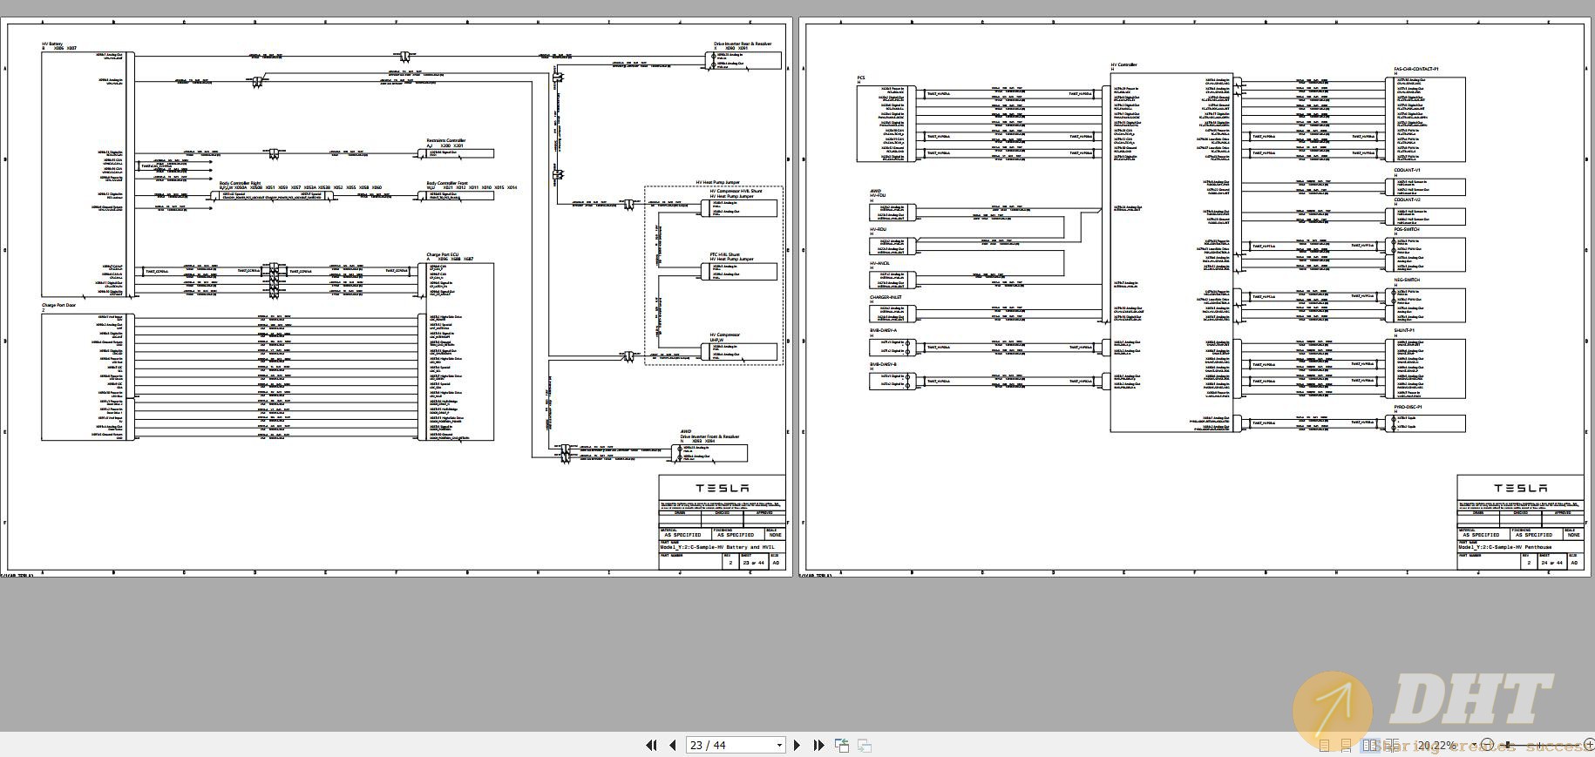1595x757 pixels.
Task: Click the 20.22% zoom level field
Action: [x=1436, y=746]
